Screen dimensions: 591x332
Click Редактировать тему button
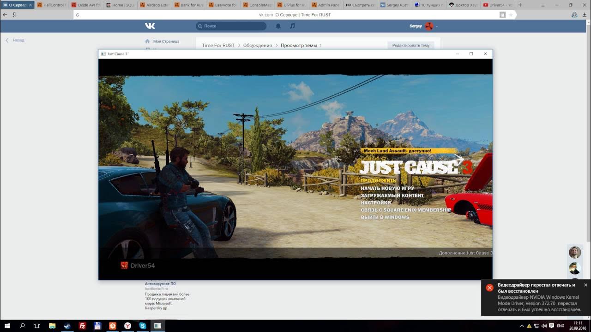[411, 45]
